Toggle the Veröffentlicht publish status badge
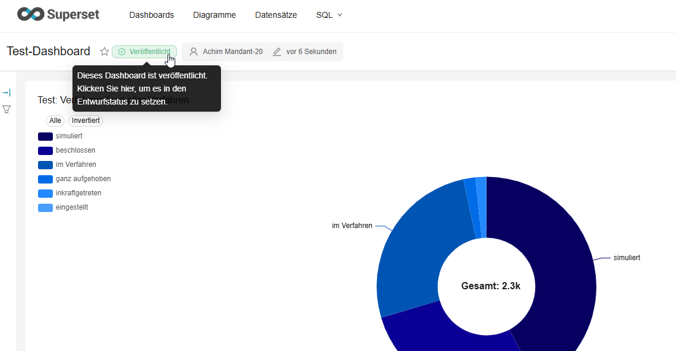 [x=144, y=52]
